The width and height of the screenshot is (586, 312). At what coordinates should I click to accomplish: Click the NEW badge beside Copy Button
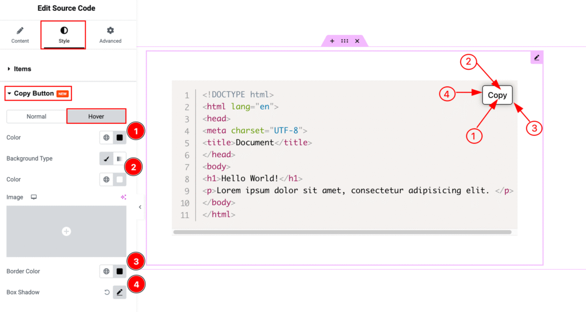point(62,94)
